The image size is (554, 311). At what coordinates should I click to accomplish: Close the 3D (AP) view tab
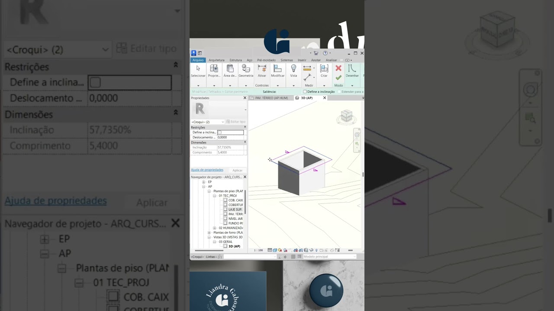pos(325,98)
